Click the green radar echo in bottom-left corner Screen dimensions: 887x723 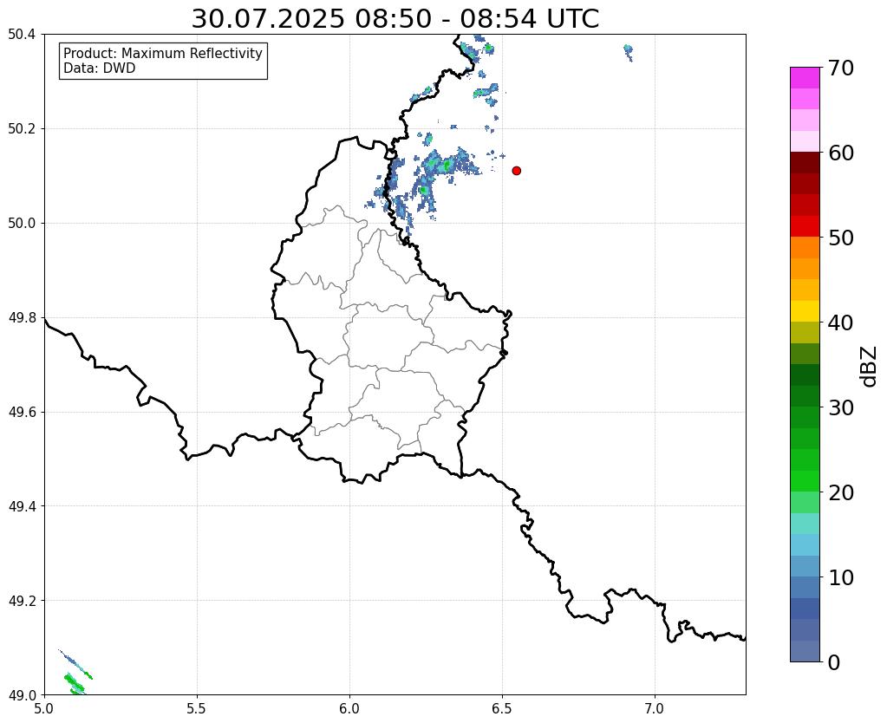(74, 683)
